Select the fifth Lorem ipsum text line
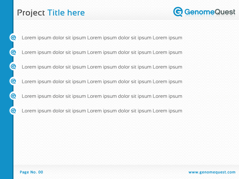 (102, 96)
